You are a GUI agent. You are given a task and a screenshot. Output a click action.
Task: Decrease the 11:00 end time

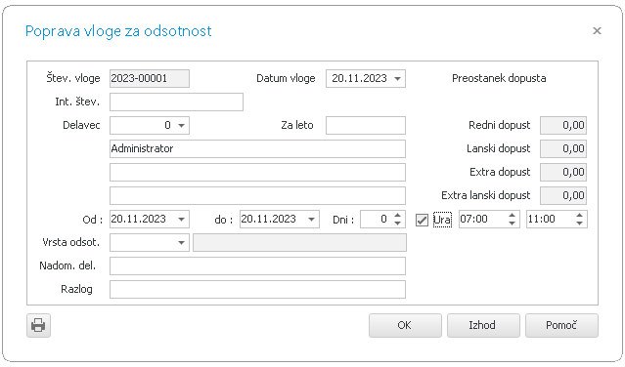(580, 224)
